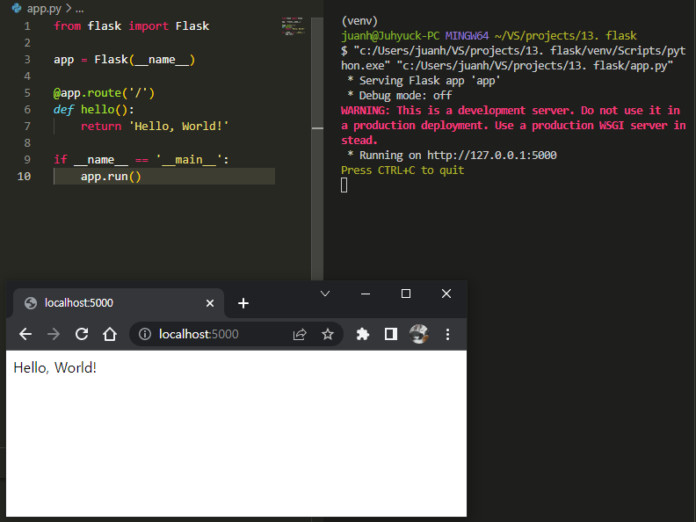Bookmark this tab with the star
The height and width of the screenshot is (522, 696).
click(328, 334)
